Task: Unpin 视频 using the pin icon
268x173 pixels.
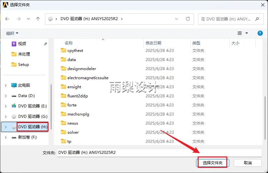Action: tap(45, 44)
